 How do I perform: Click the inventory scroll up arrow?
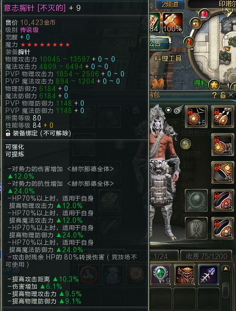(226, 269)
